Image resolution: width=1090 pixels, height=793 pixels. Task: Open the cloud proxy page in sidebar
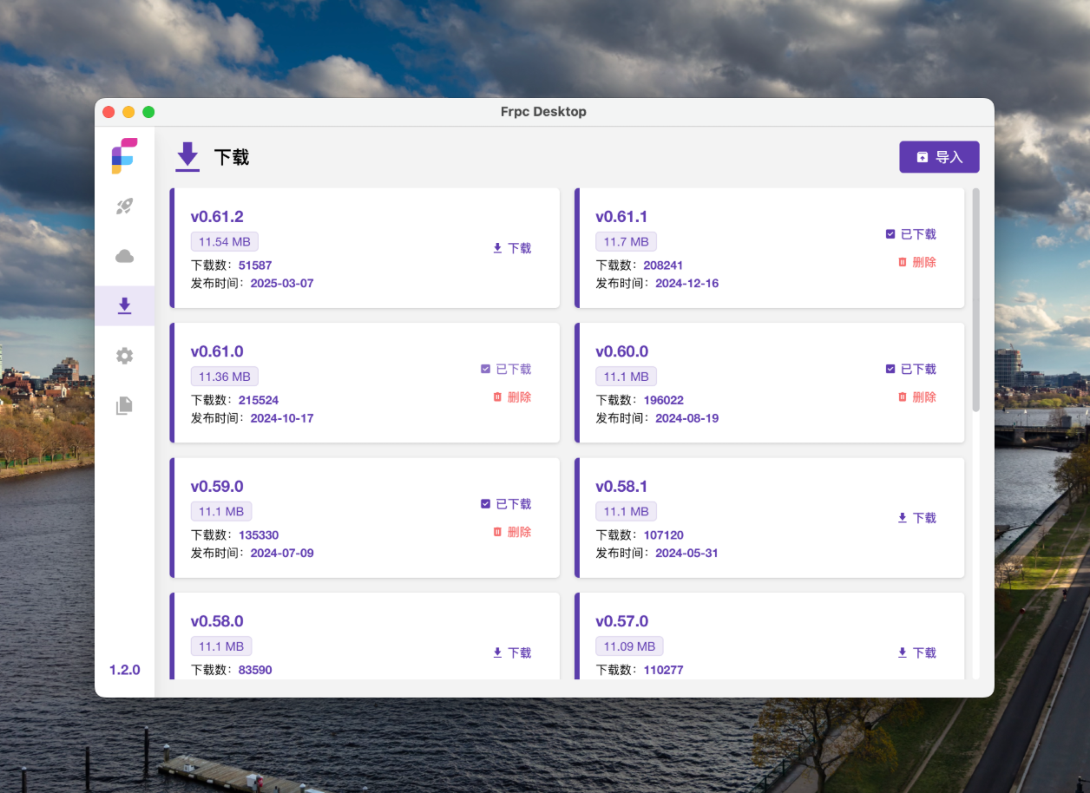124,256
